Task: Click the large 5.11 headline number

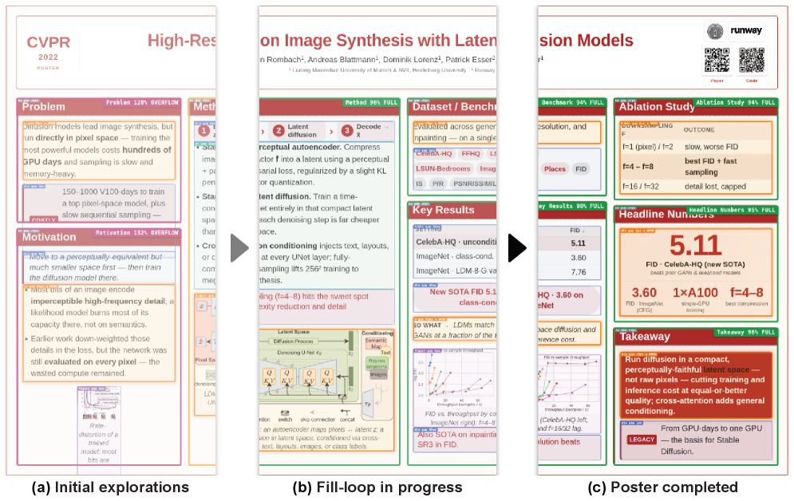Action: (x=695, y=246)
